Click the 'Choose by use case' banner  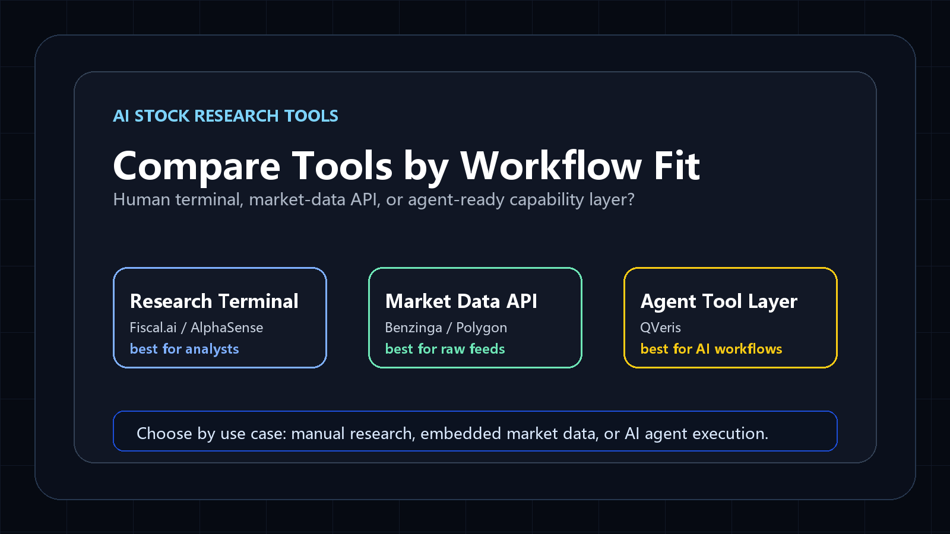[x=475, y=431]
